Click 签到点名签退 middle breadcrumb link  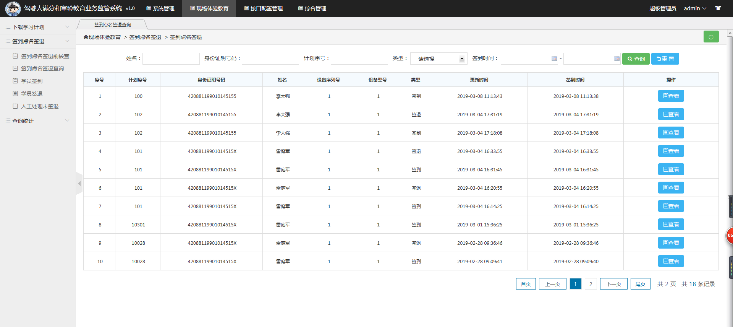tap(145, 37)
